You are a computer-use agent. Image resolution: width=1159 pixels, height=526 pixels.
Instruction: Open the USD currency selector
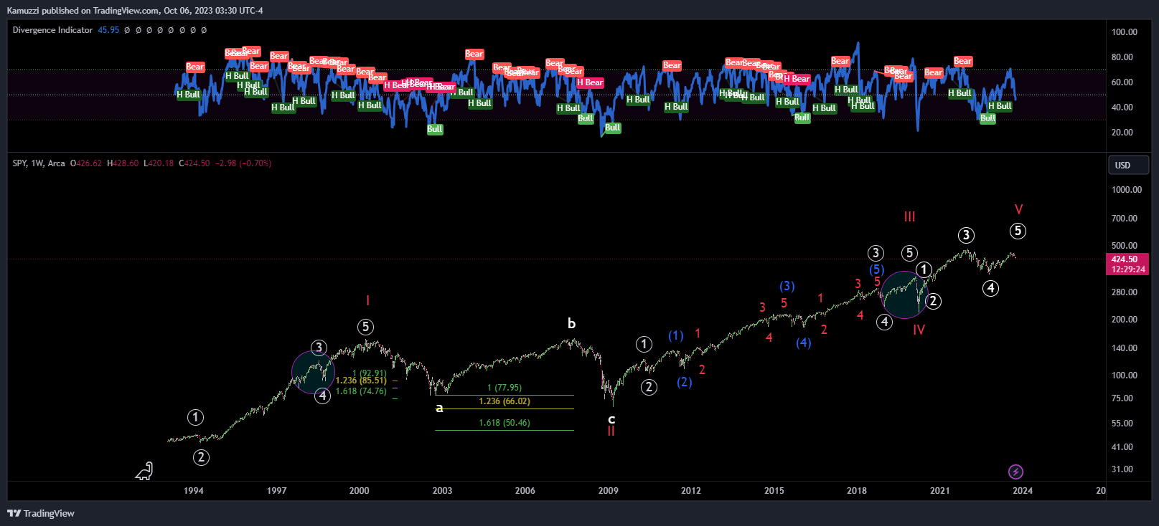tap(1128, 165)
